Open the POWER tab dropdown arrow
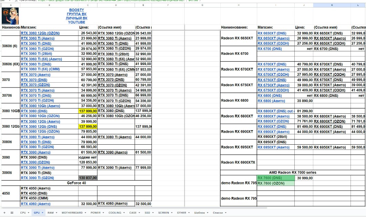 [x=103, y=213]
